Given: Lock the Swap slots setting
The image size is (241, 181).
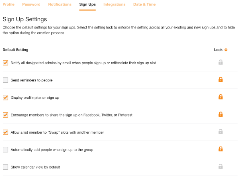Looking at the screenshot, I should pos(221,132).
